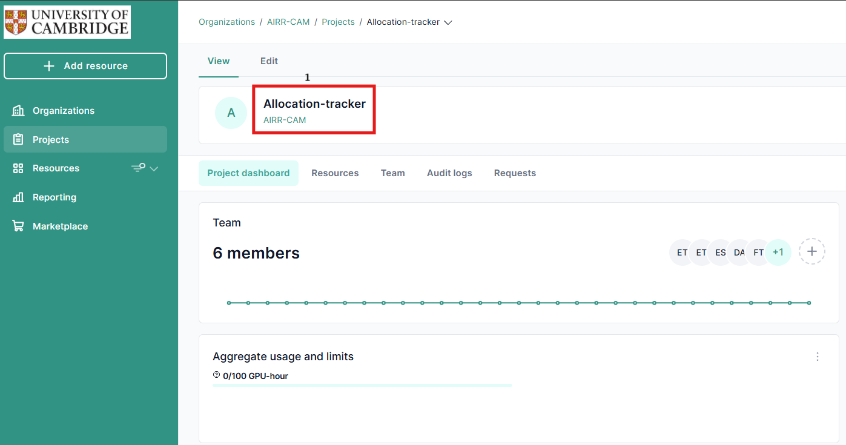This screenshot has width=846, height=445.
Task: Expand the Resources sidebar chevron
Action: pyautogui.click(x=154, y=169)
